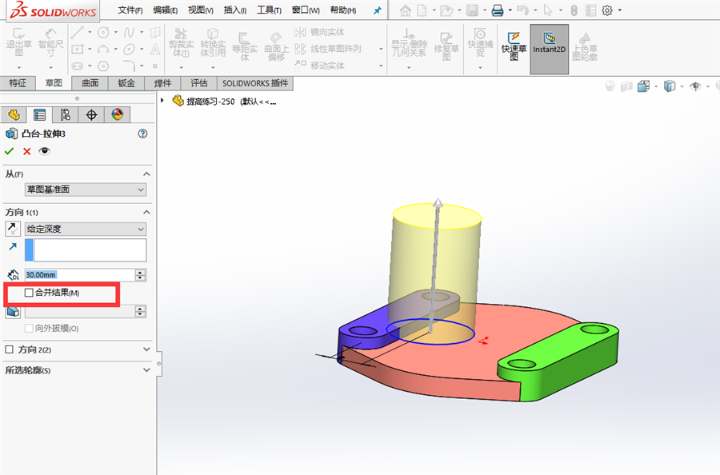This screenshot has height=475, width=720.
Task: Toggle the Instant2D button
Action: [x=549, y=49]
